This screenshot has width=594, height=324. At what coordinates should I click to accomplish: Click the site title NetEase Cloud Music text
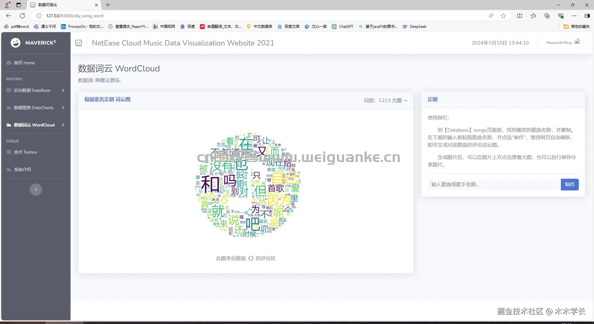click(x=183, y=43)
